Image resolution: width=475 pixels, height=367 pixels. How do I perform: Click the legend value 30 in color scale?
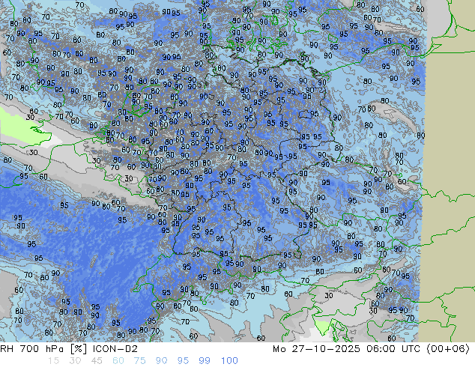(x=75, y=361)
